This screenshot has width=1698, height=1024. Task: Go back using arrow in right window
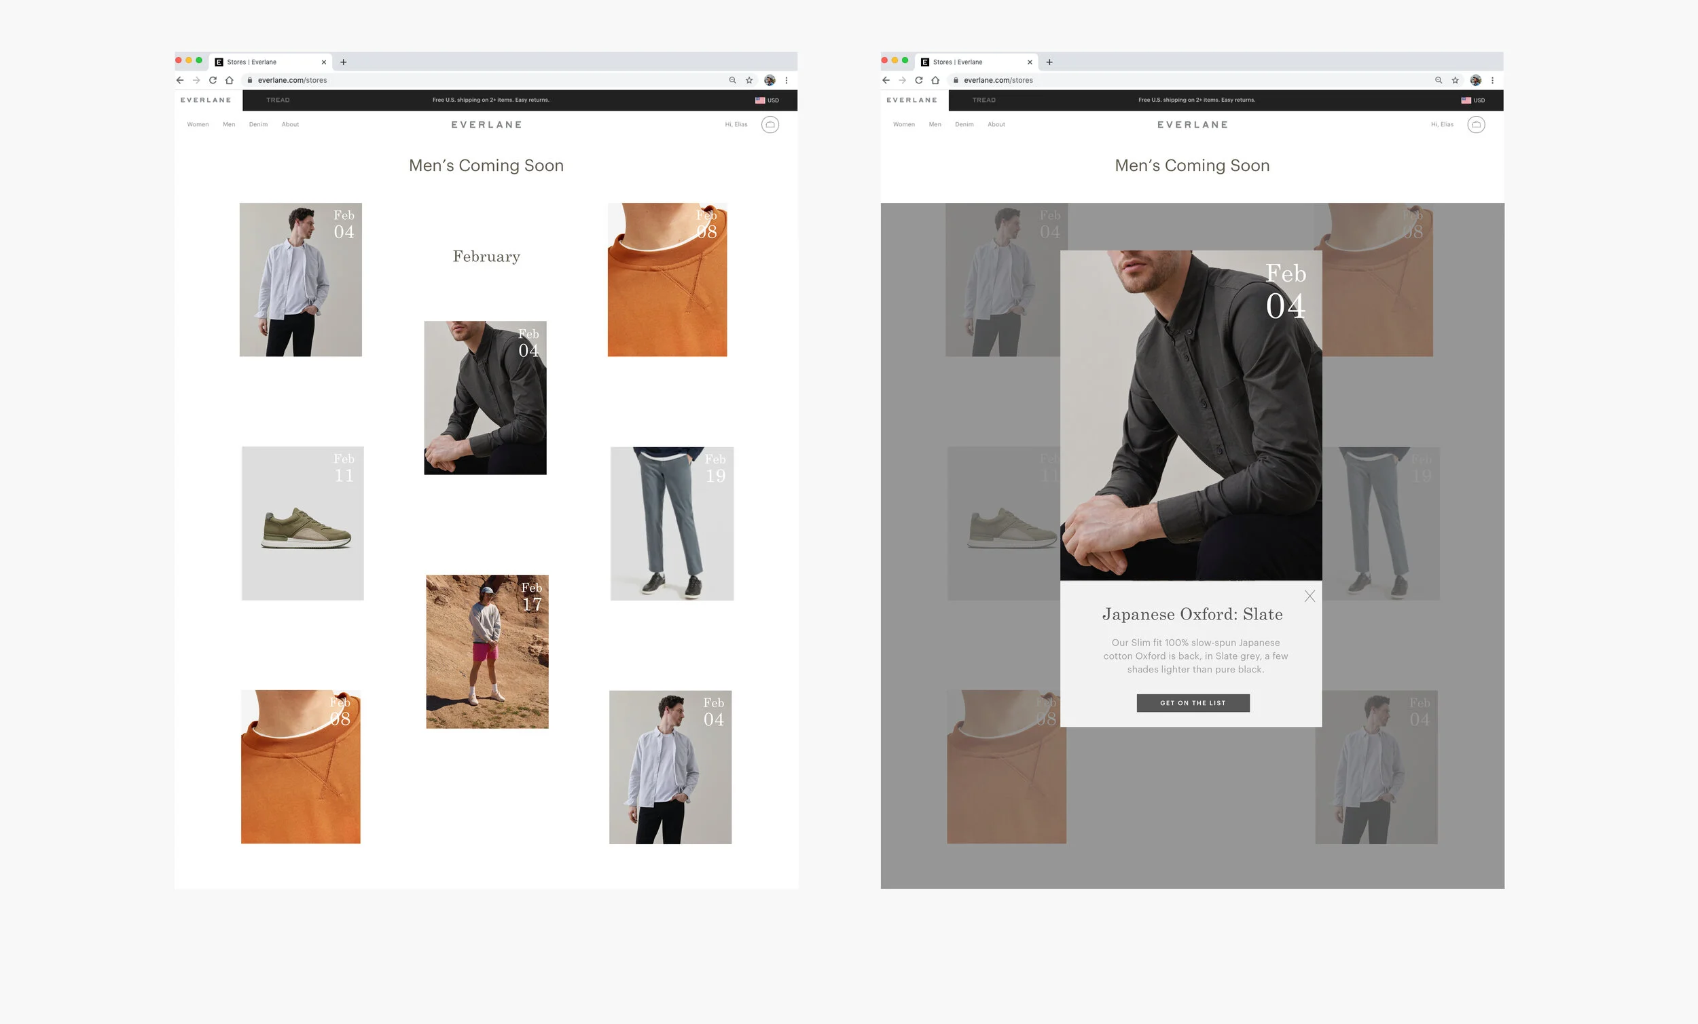click(886, 81)
